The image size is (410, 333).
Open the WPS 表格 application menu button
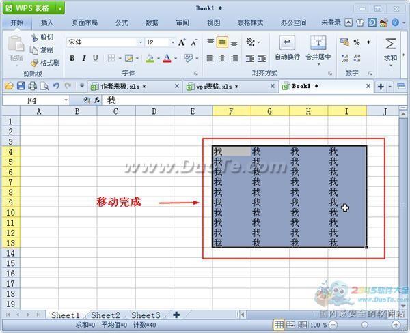coord(33,8)
